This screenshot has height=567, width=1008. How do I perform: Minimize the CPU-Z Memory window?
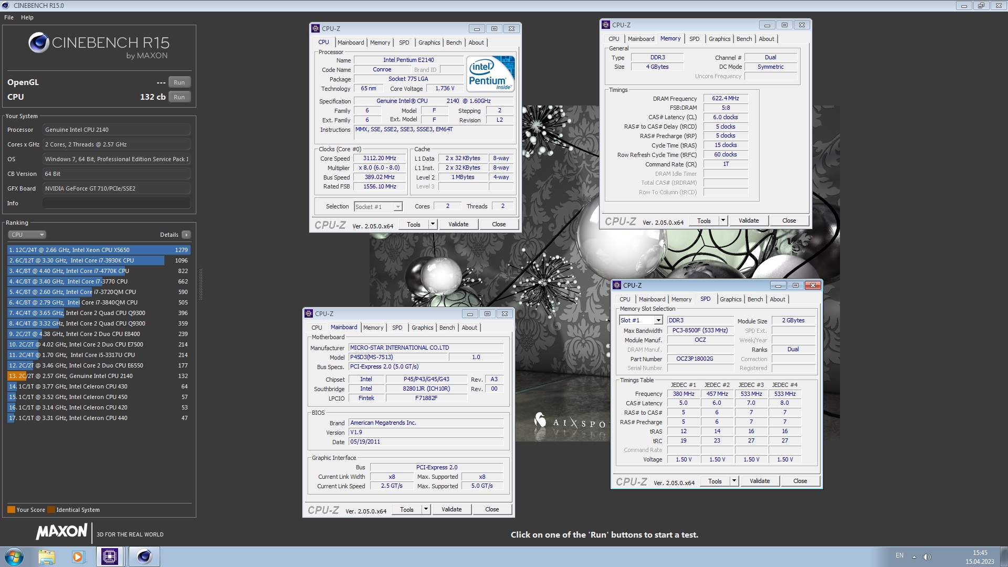(x=767, y=25)
